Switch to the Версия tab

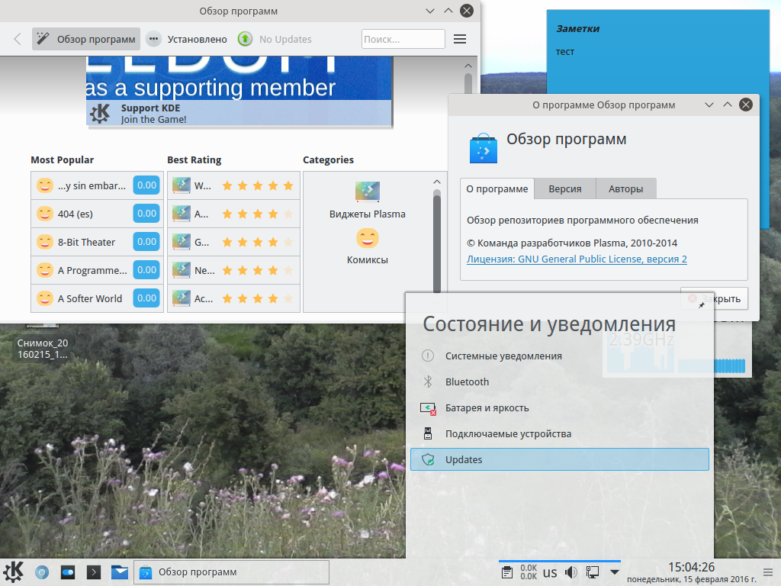click(x=565, y=189)
